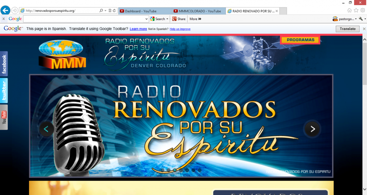Focus the address bar URL field
Viewport: 367px width, 195px height.
[x=62, y=11]
